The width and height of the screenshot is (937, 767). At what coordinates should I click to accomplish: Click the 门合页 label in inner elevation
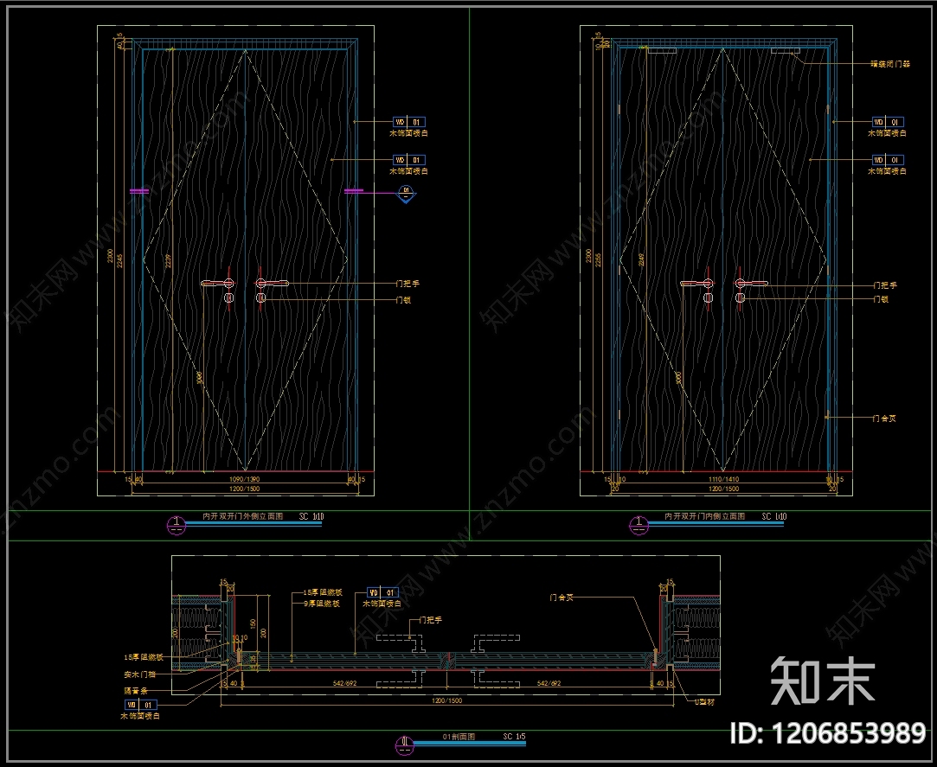pos(884,419)
